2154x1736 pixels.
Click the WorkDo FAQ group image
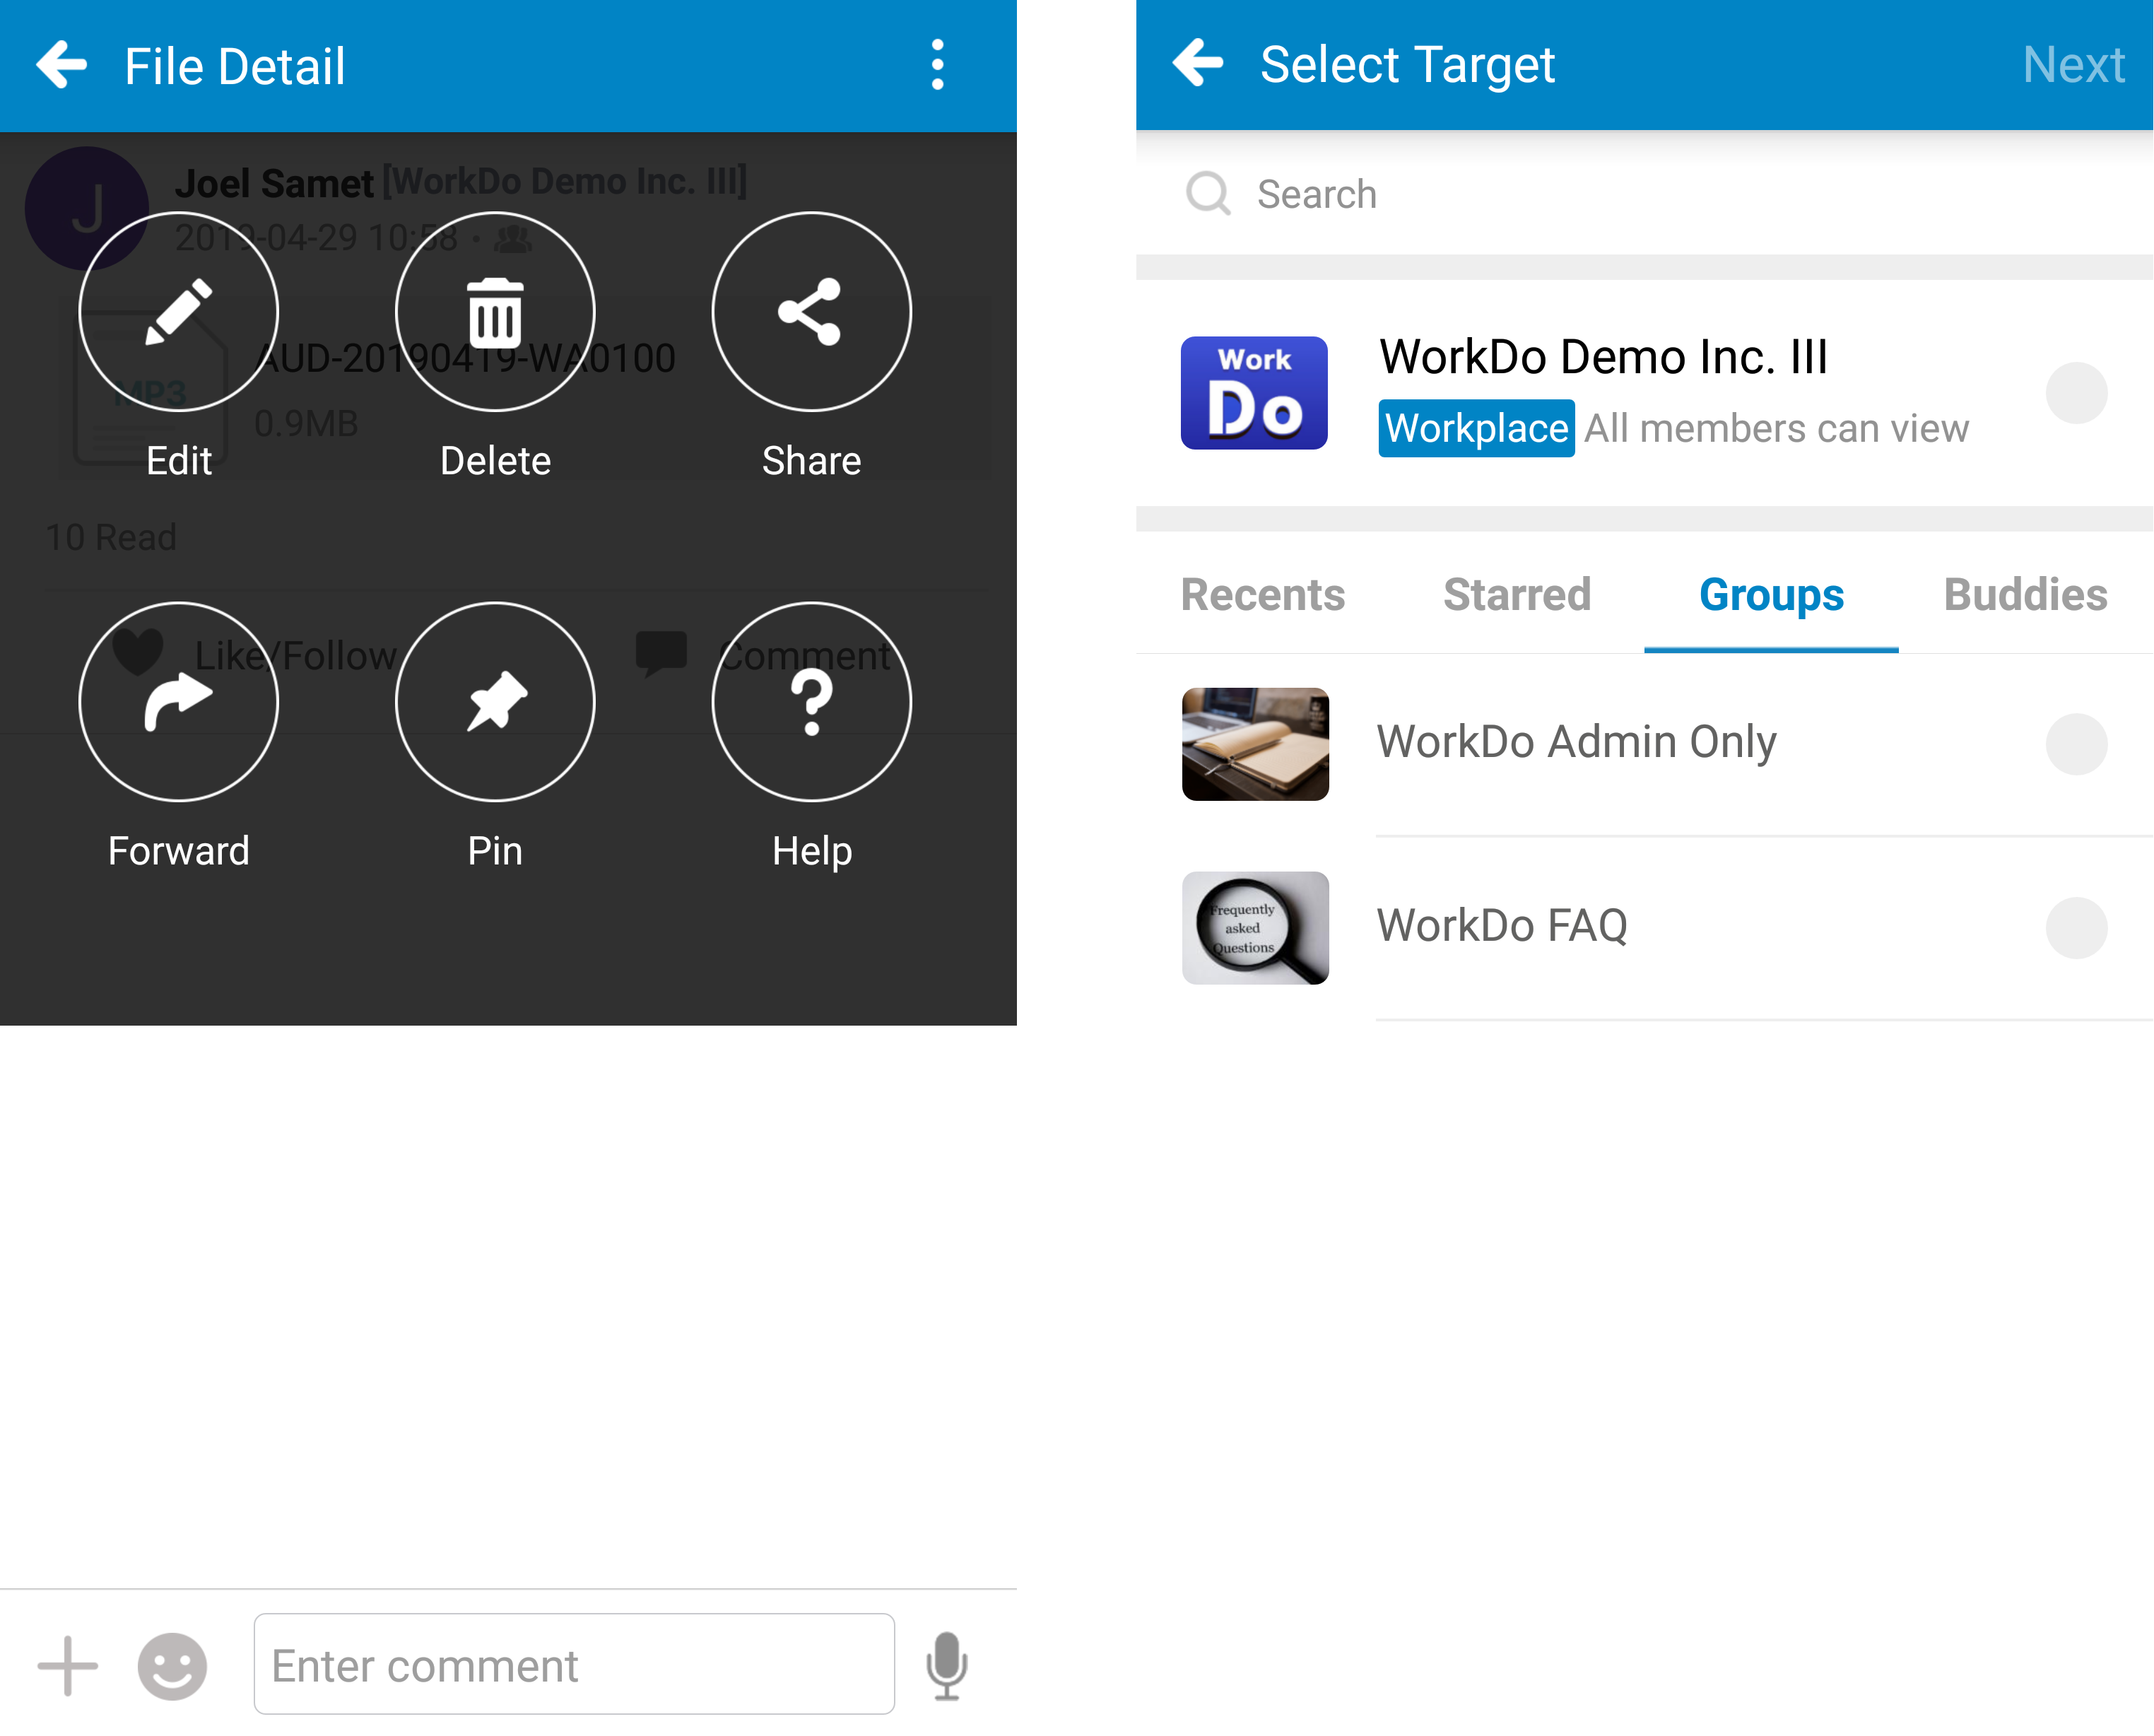point(1255,928)
